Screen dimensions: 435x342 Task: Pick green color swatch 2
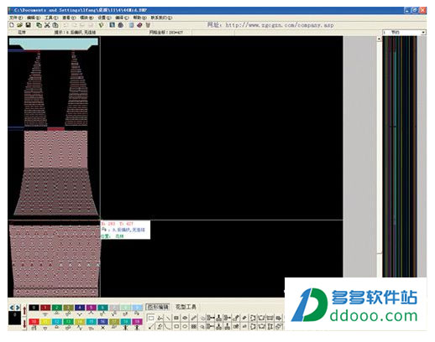pyautogui.click(x=57, y=308)
